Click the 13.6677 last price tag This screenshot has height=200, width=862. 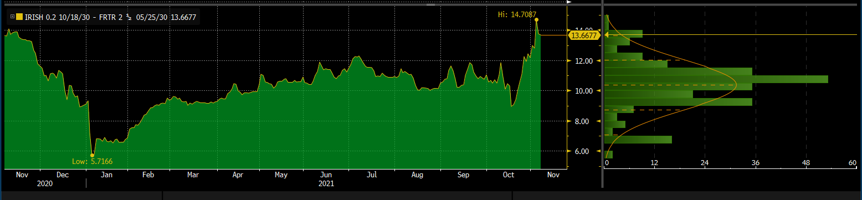584,35
